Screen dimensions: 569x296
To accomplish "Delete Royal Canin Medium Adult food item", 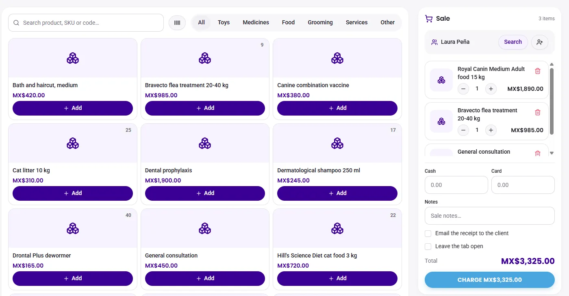I will pos(538,71).
